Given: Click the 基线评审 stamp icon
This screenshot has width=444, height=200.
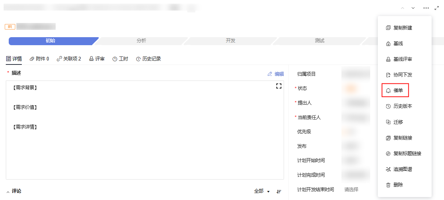Looking at the screenshot, I should (x=388, y=59).
